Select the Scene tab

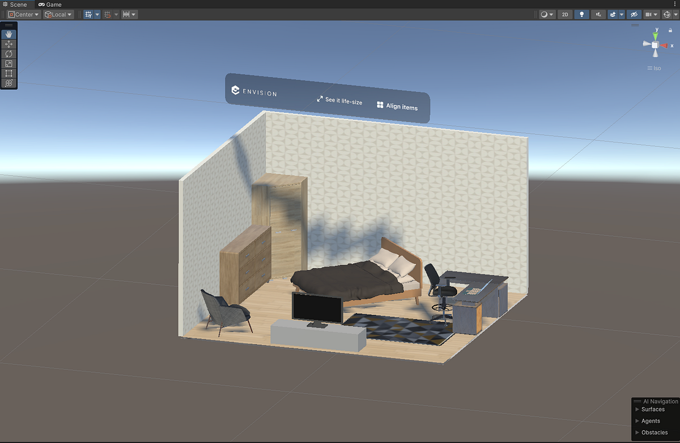click(x=18, y=4)
